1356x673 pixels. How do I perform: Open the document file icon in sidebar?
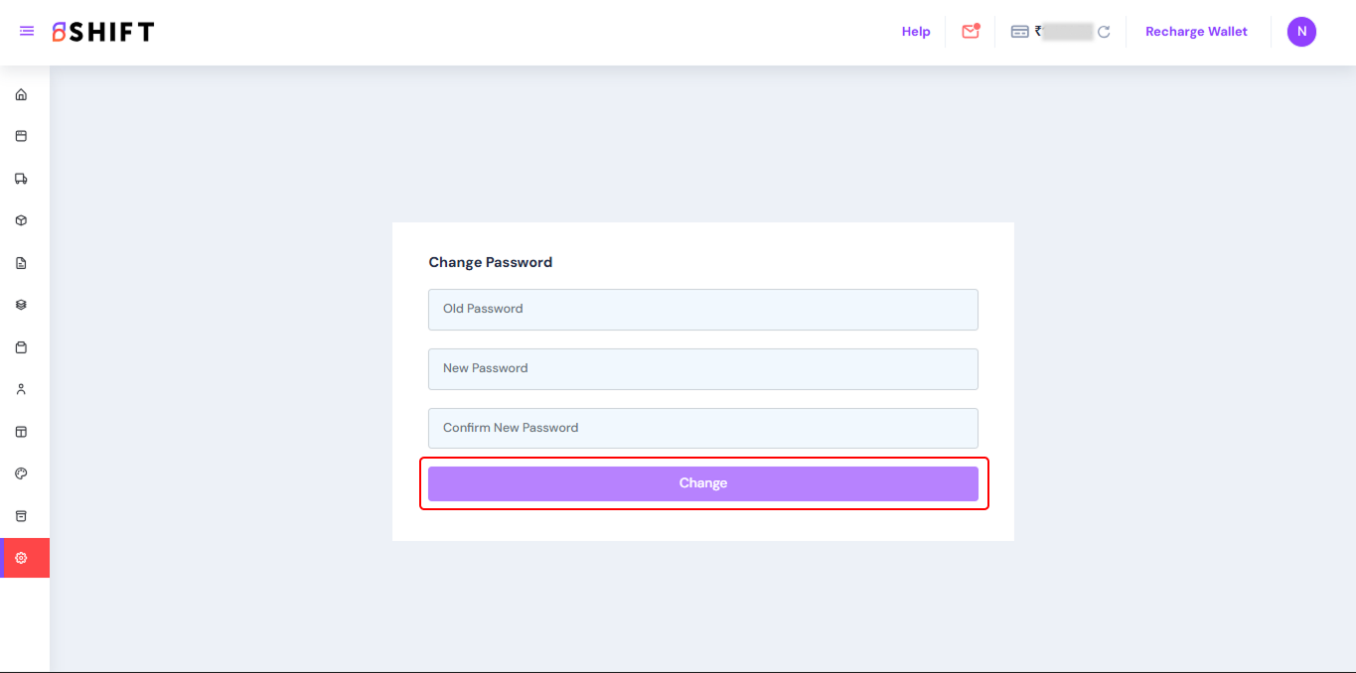21,263
